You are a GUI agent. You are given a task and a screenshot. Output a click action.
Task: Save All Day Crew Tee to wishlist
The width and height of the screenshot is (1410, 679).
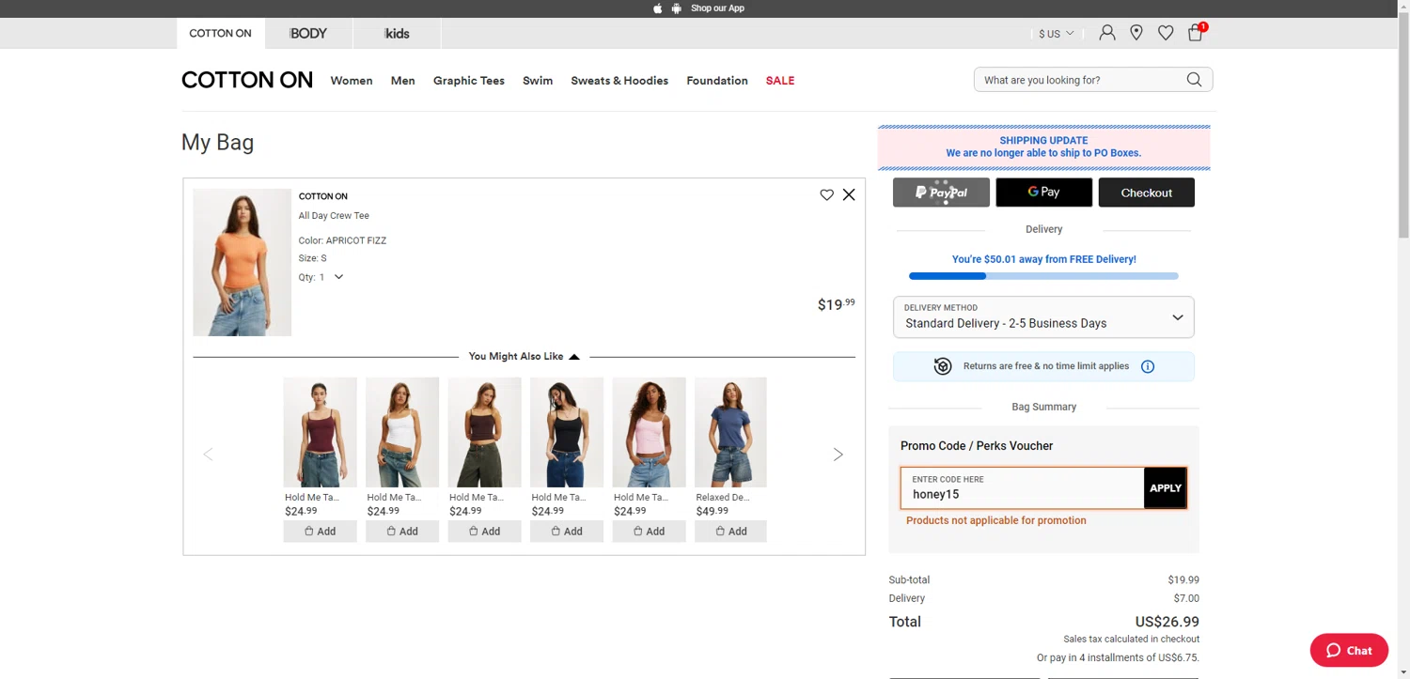pos(826,194)
